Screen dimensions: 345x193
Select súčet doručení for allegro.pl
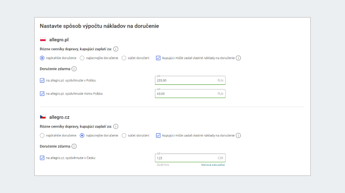pyautogui.click(x=124, y=58)
